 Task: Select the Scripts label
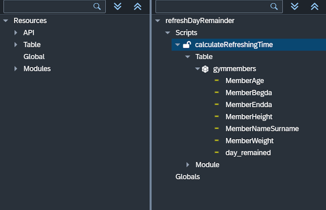186,33
